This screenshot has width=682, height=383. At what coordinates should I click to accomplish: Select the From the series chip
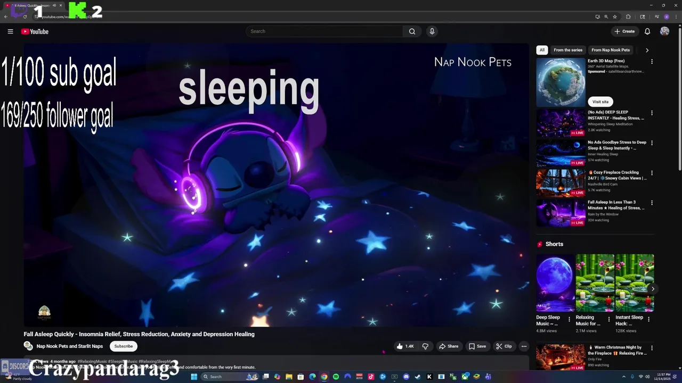(x=568, y=50)
